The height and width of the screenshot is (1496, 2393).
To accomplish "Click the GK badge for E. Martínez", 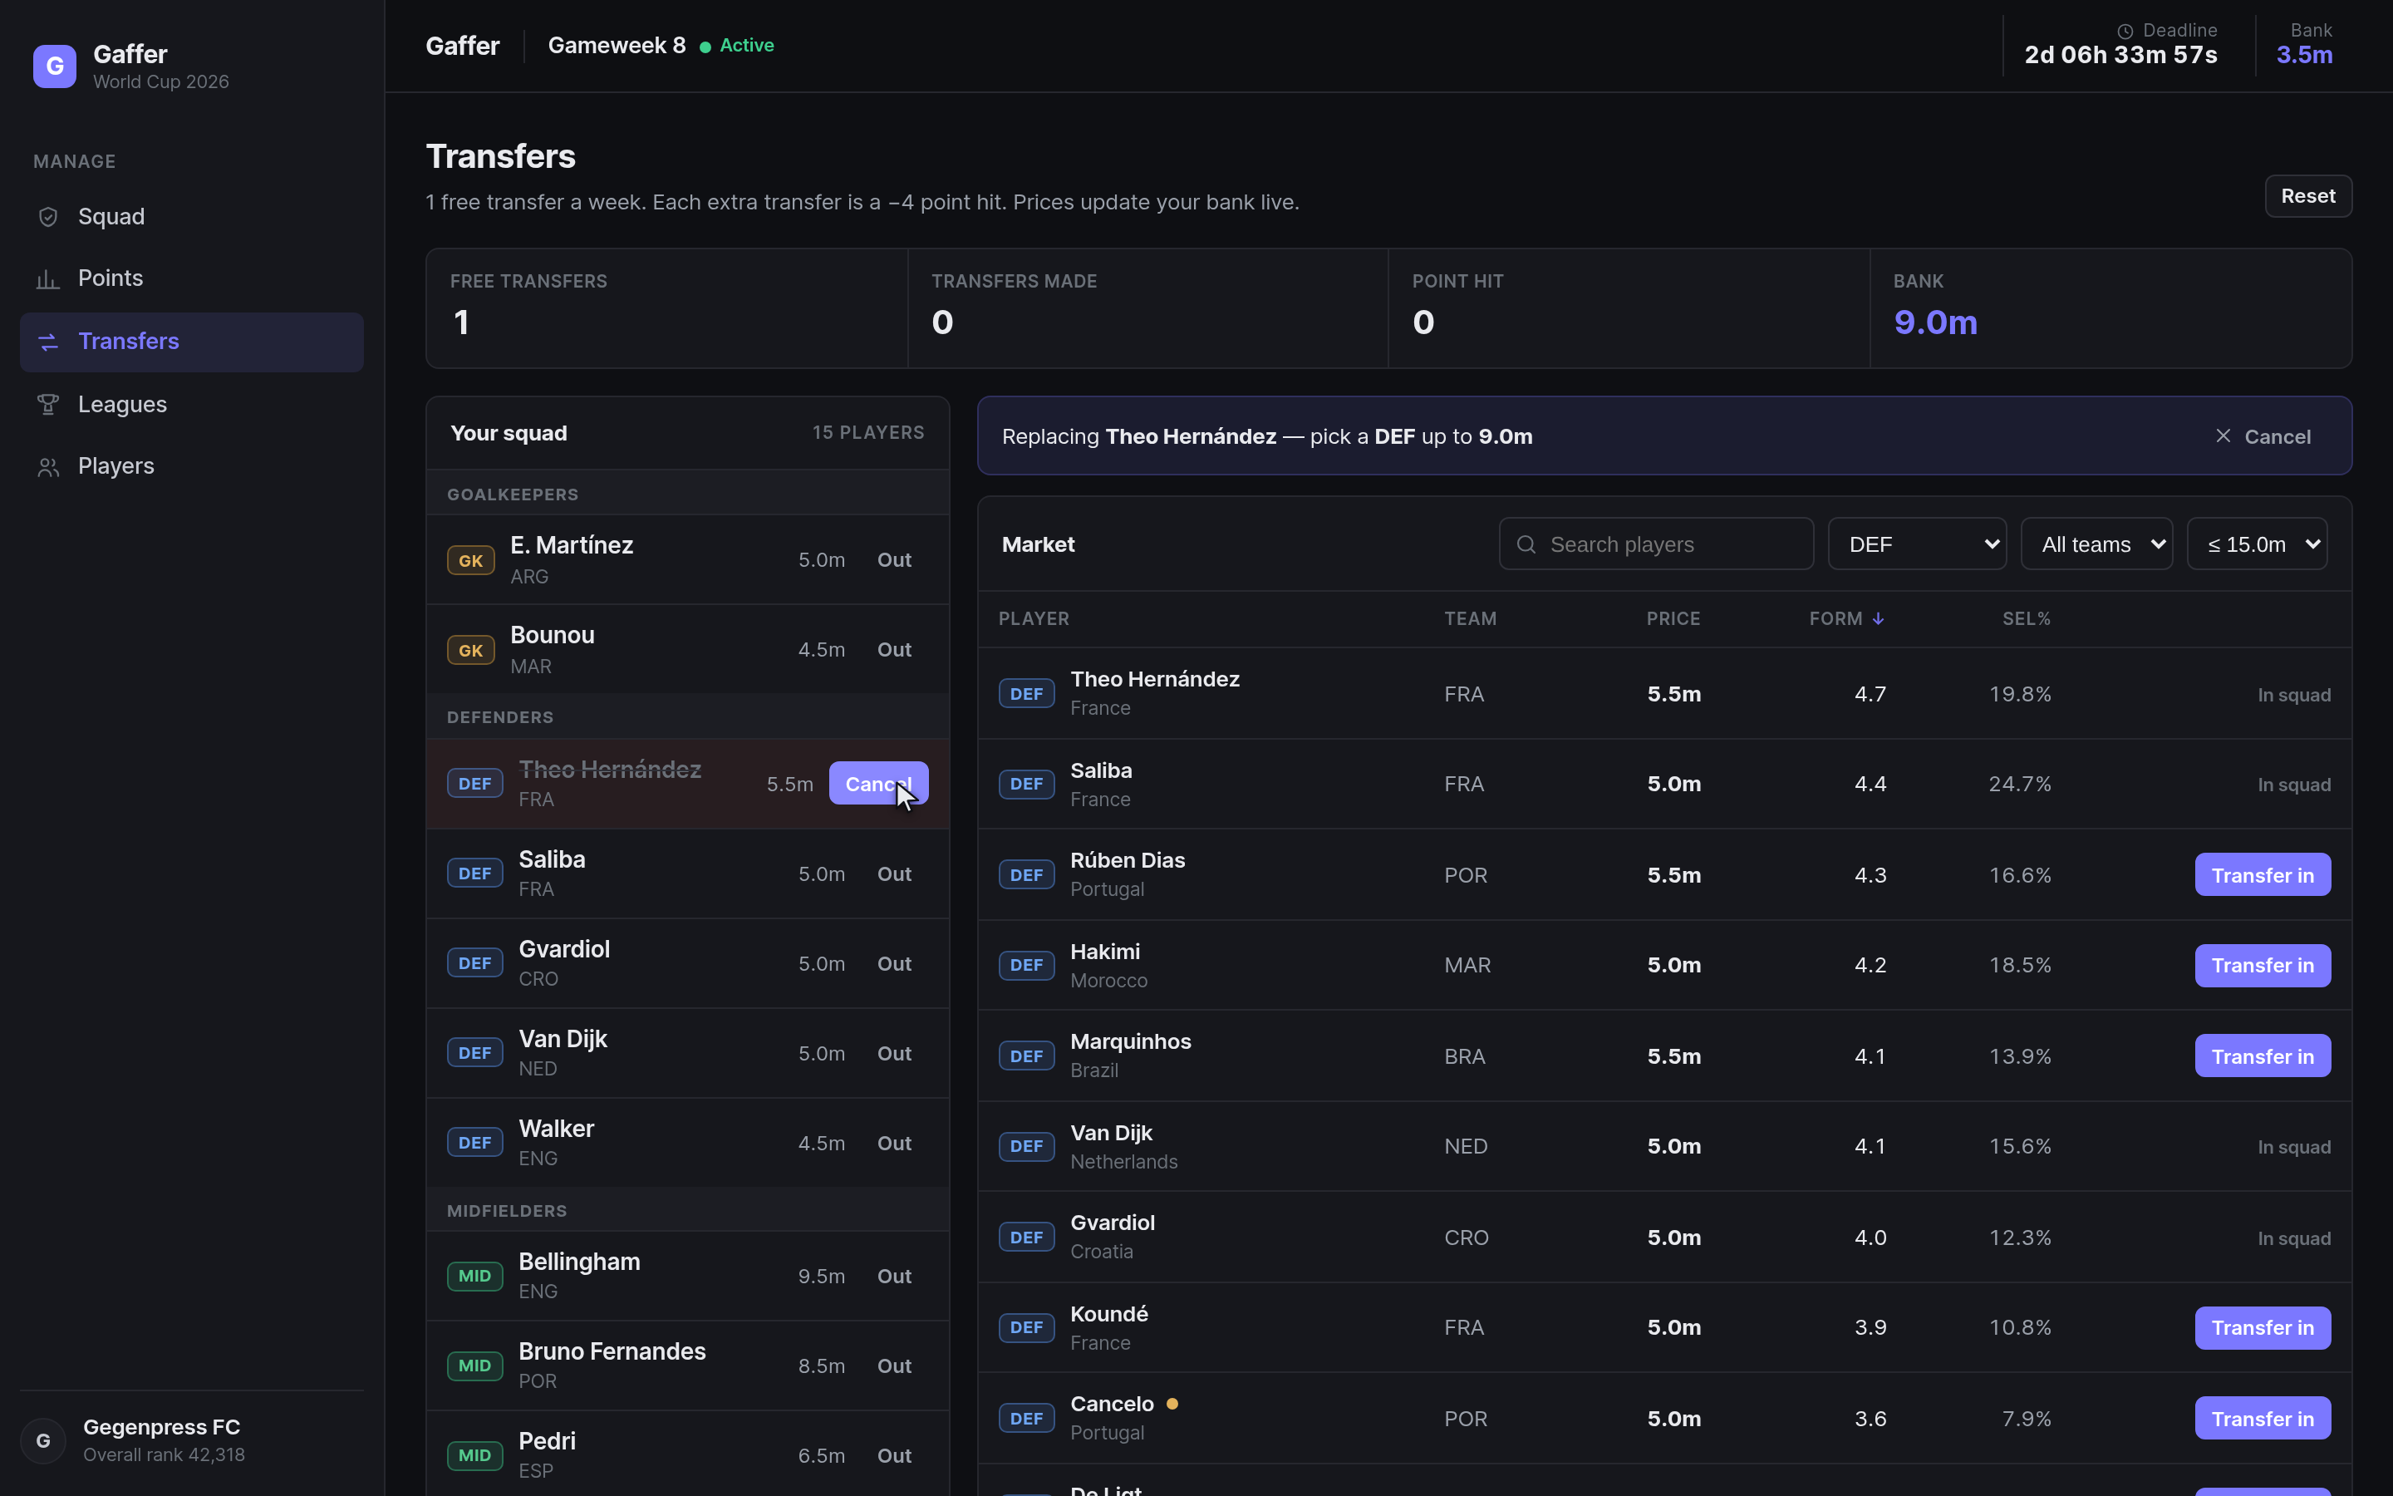I will click(470, 560).
